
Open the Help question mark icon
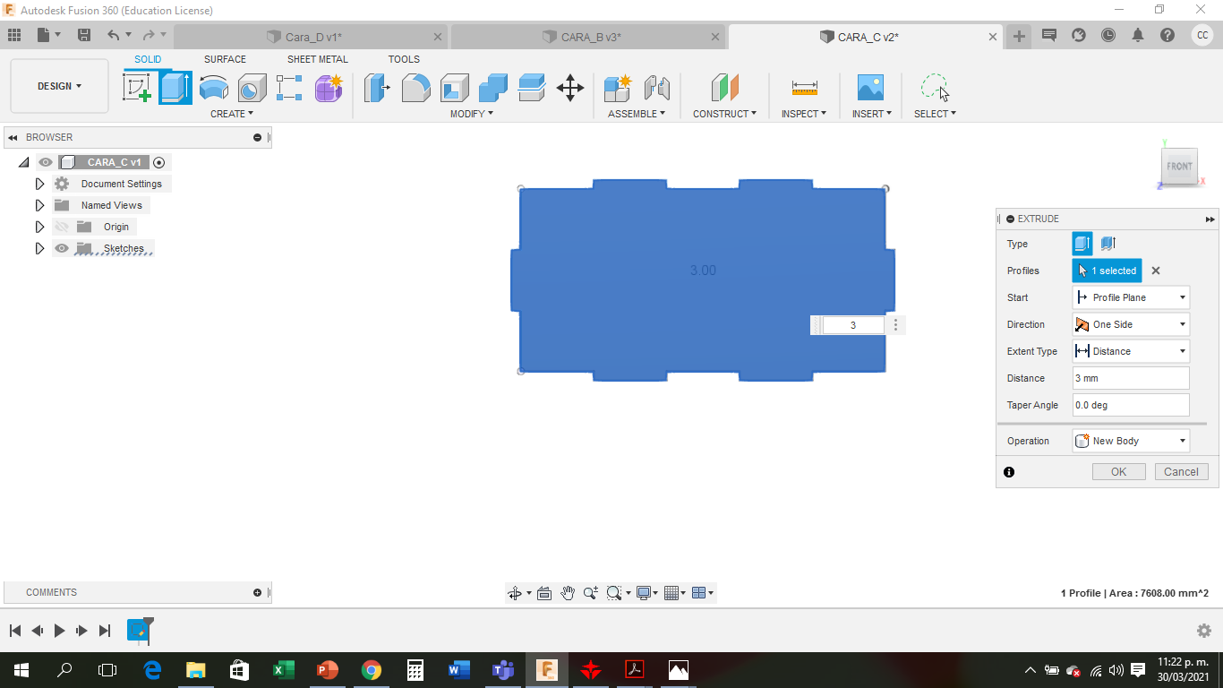pos(1167,35)
